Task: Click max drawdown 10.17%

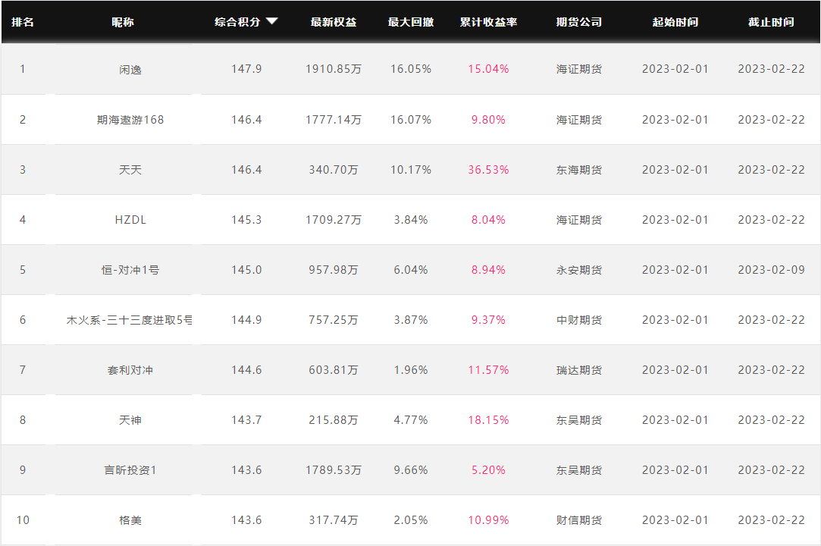Action: point(411,170)
